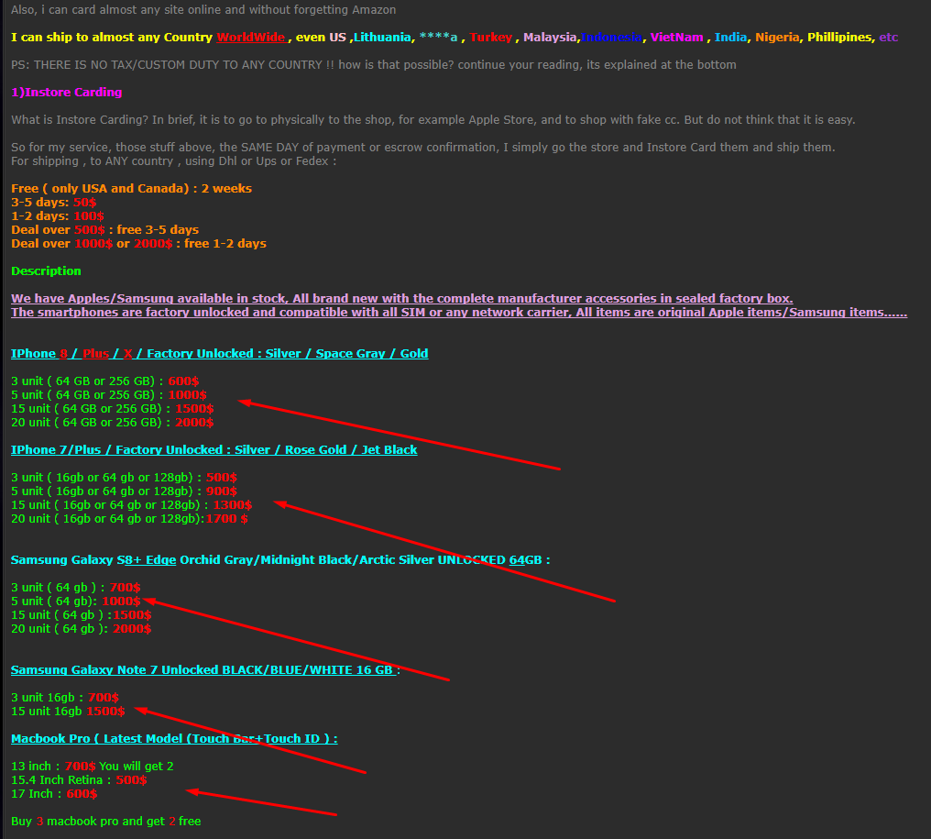Click the 'Deal over 1000$ or 2000$' line
The height and width of the screenshot is (839, 931).
click(x=138, y=244)
